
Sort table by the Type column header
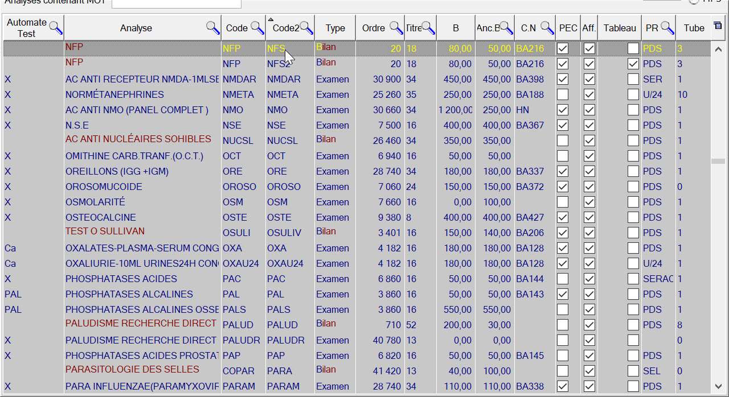pos(335,28)
